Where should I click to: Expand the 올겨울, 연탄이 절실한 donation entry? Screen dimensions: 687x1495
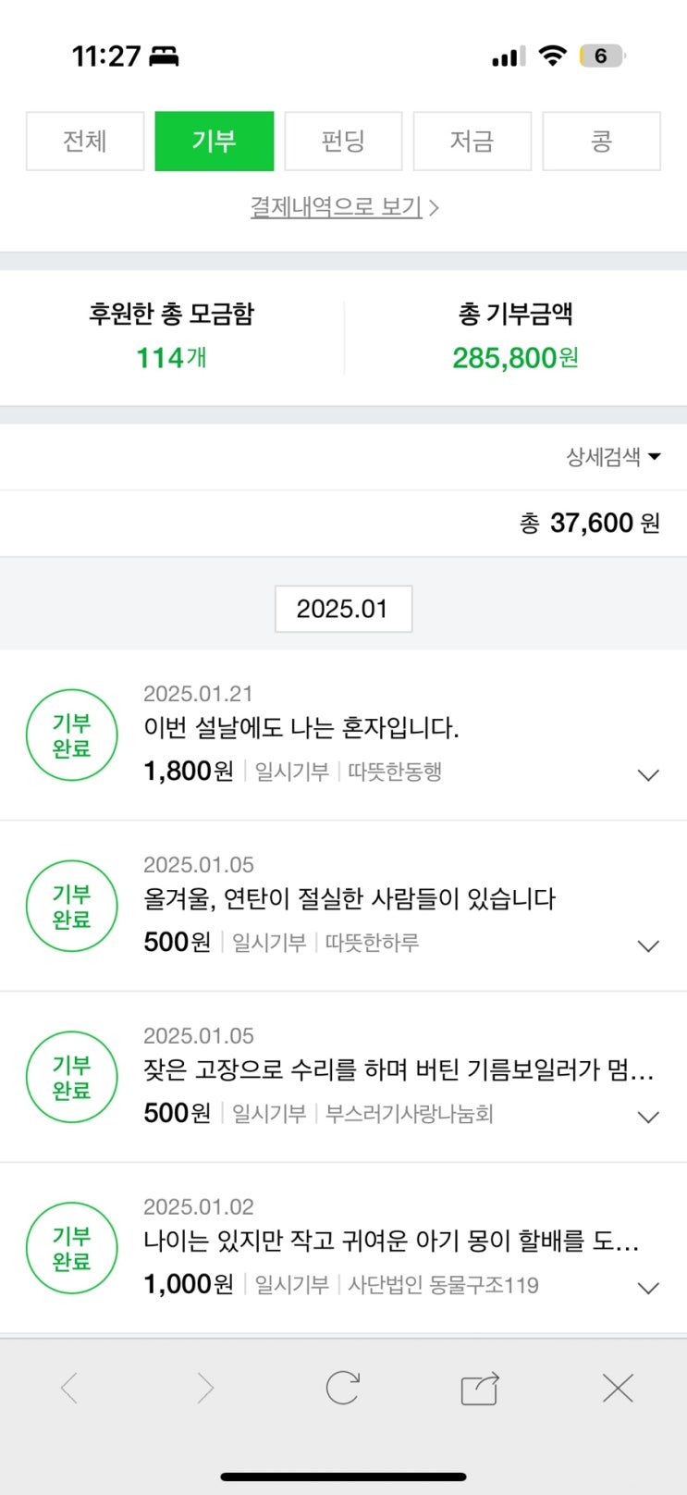click(x=649, y=946)
